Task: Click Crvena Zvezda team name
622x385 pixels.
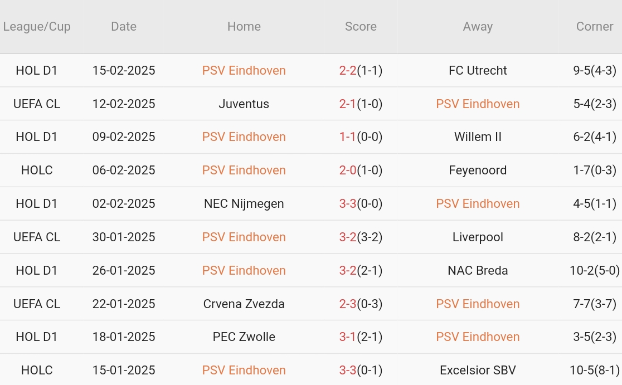Action: (244, 304)
